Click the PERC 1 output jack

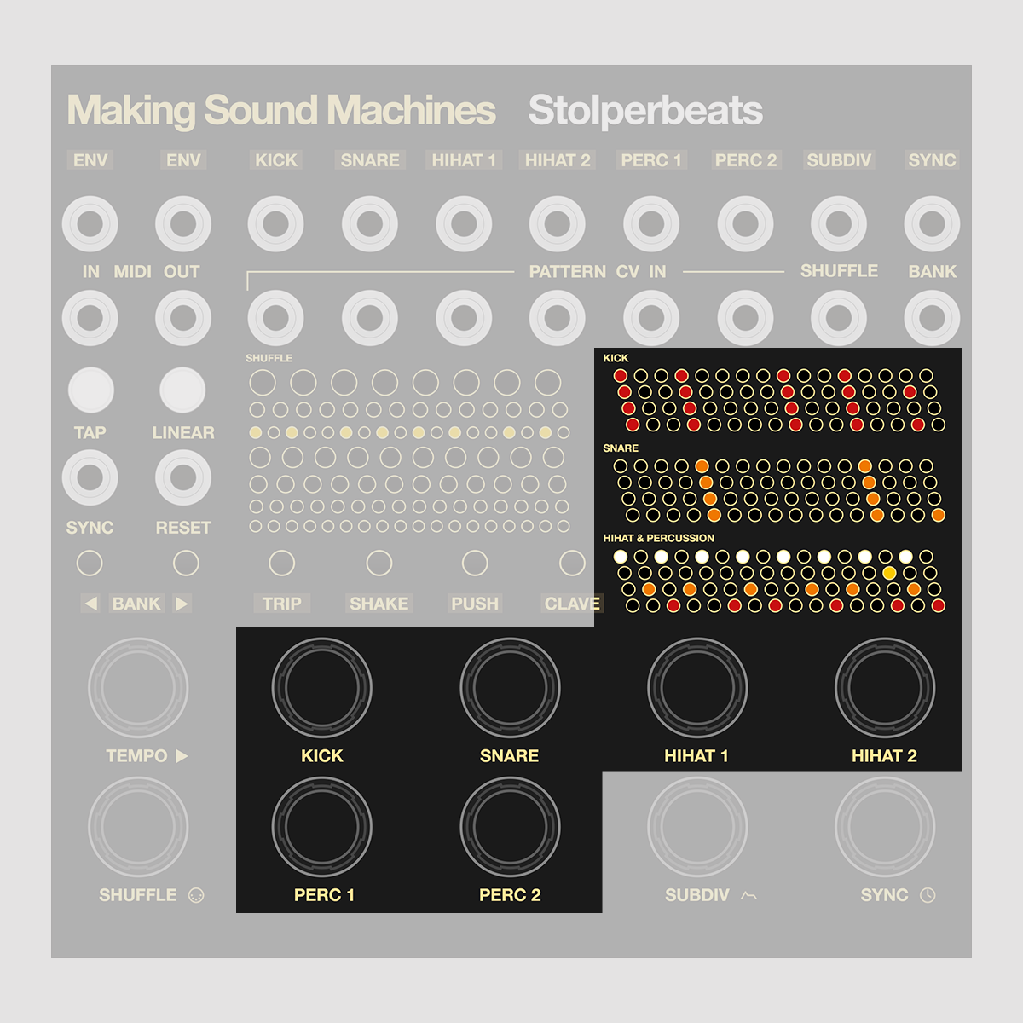(651, 224)
